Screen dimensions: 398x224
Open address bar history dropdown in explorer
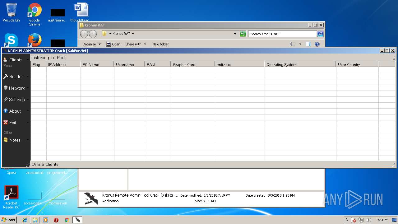coord(235,34)
